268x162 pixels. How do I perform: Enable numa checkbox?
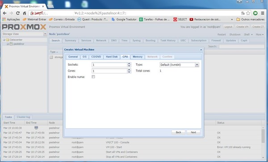click(x=93, y=77)
